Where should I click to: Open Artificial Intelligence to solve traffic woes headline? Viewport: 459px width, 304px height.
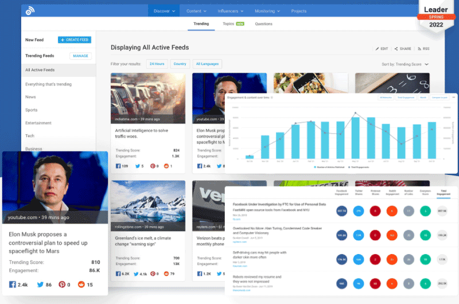141,134
